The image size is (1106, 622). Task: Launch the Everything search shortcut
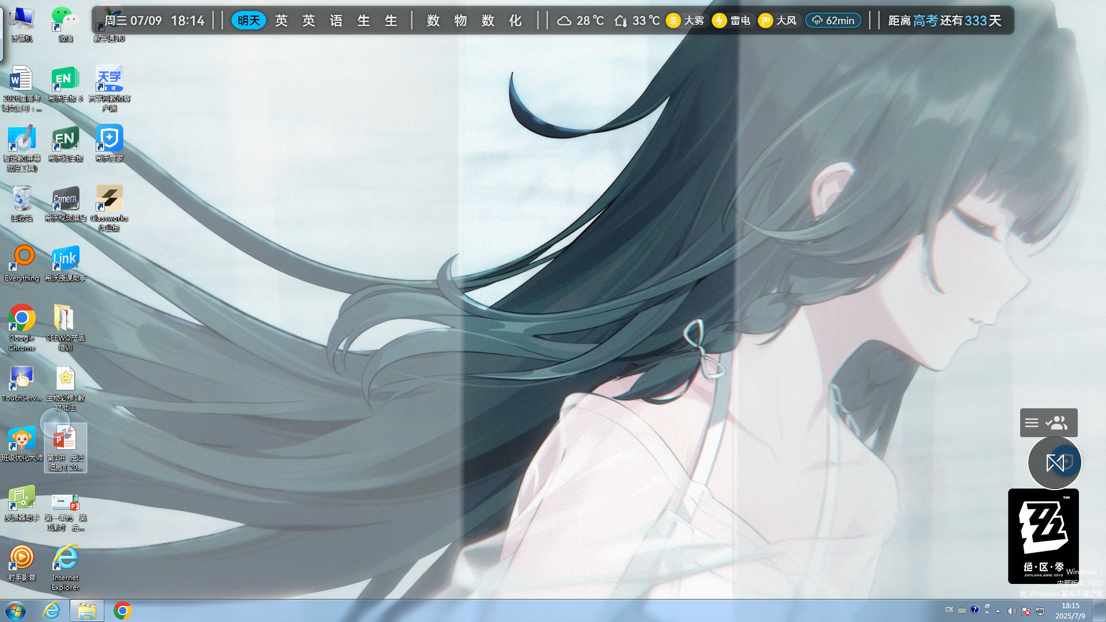21,264
